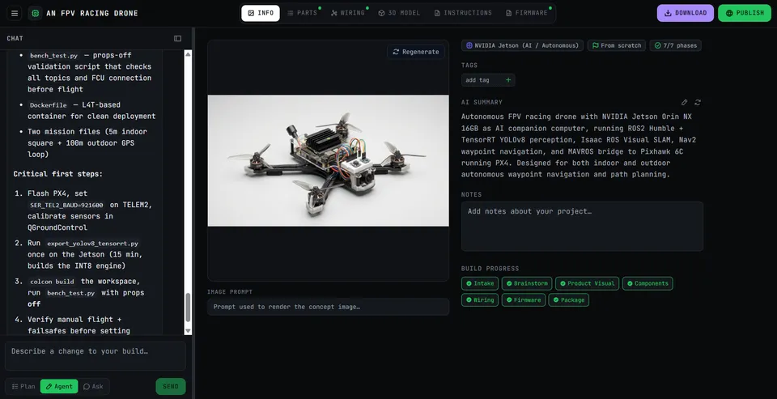Open the 3D Model tab
This screenshot has height=399, width=777.
click(x=399, y=13)
